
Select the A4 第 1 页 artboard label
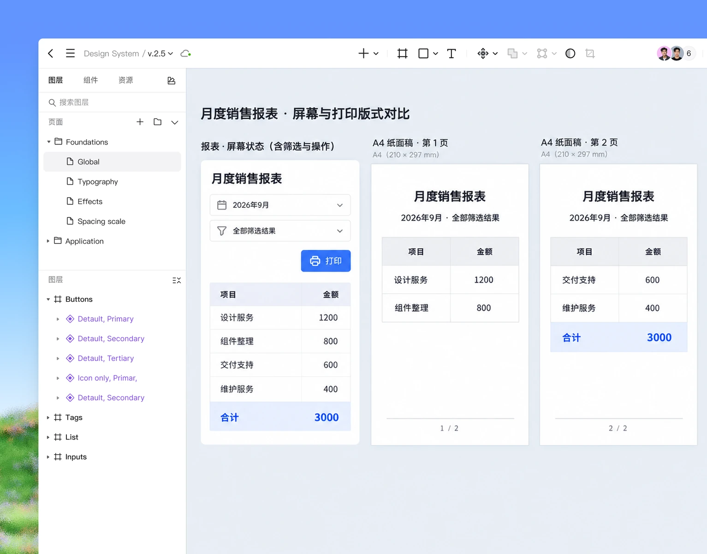coord(410,143)
